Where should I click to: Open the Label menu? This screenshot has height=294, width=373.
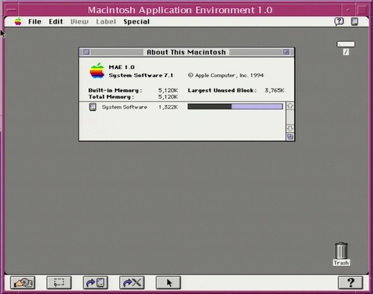(106, 22)
